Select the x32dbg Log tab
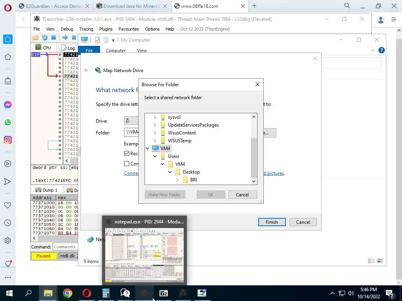 (68, 48)
